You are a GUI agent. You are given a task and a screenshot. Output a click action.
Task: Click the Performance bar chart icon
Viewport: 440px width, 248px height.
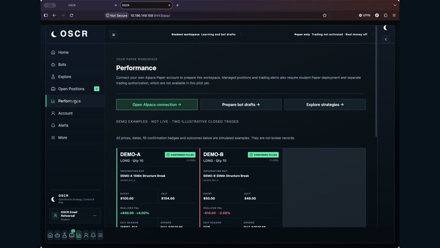53,101
